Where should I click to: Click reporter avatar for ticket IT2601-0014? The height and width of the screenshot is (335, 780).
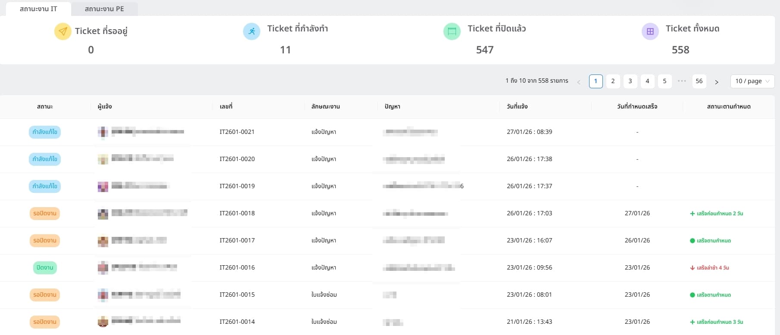coord(103,322)
